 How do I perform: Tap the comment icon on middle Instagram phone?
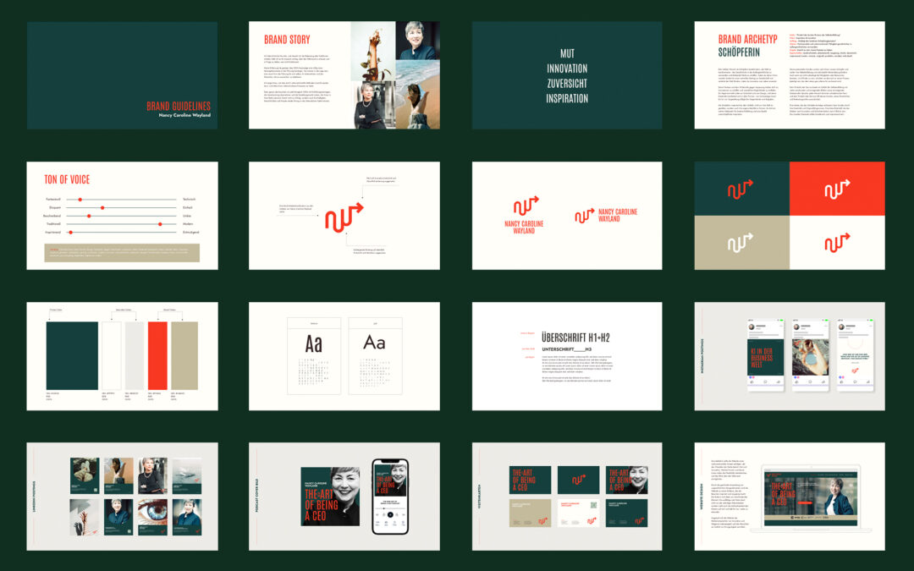tap(810, 382)
